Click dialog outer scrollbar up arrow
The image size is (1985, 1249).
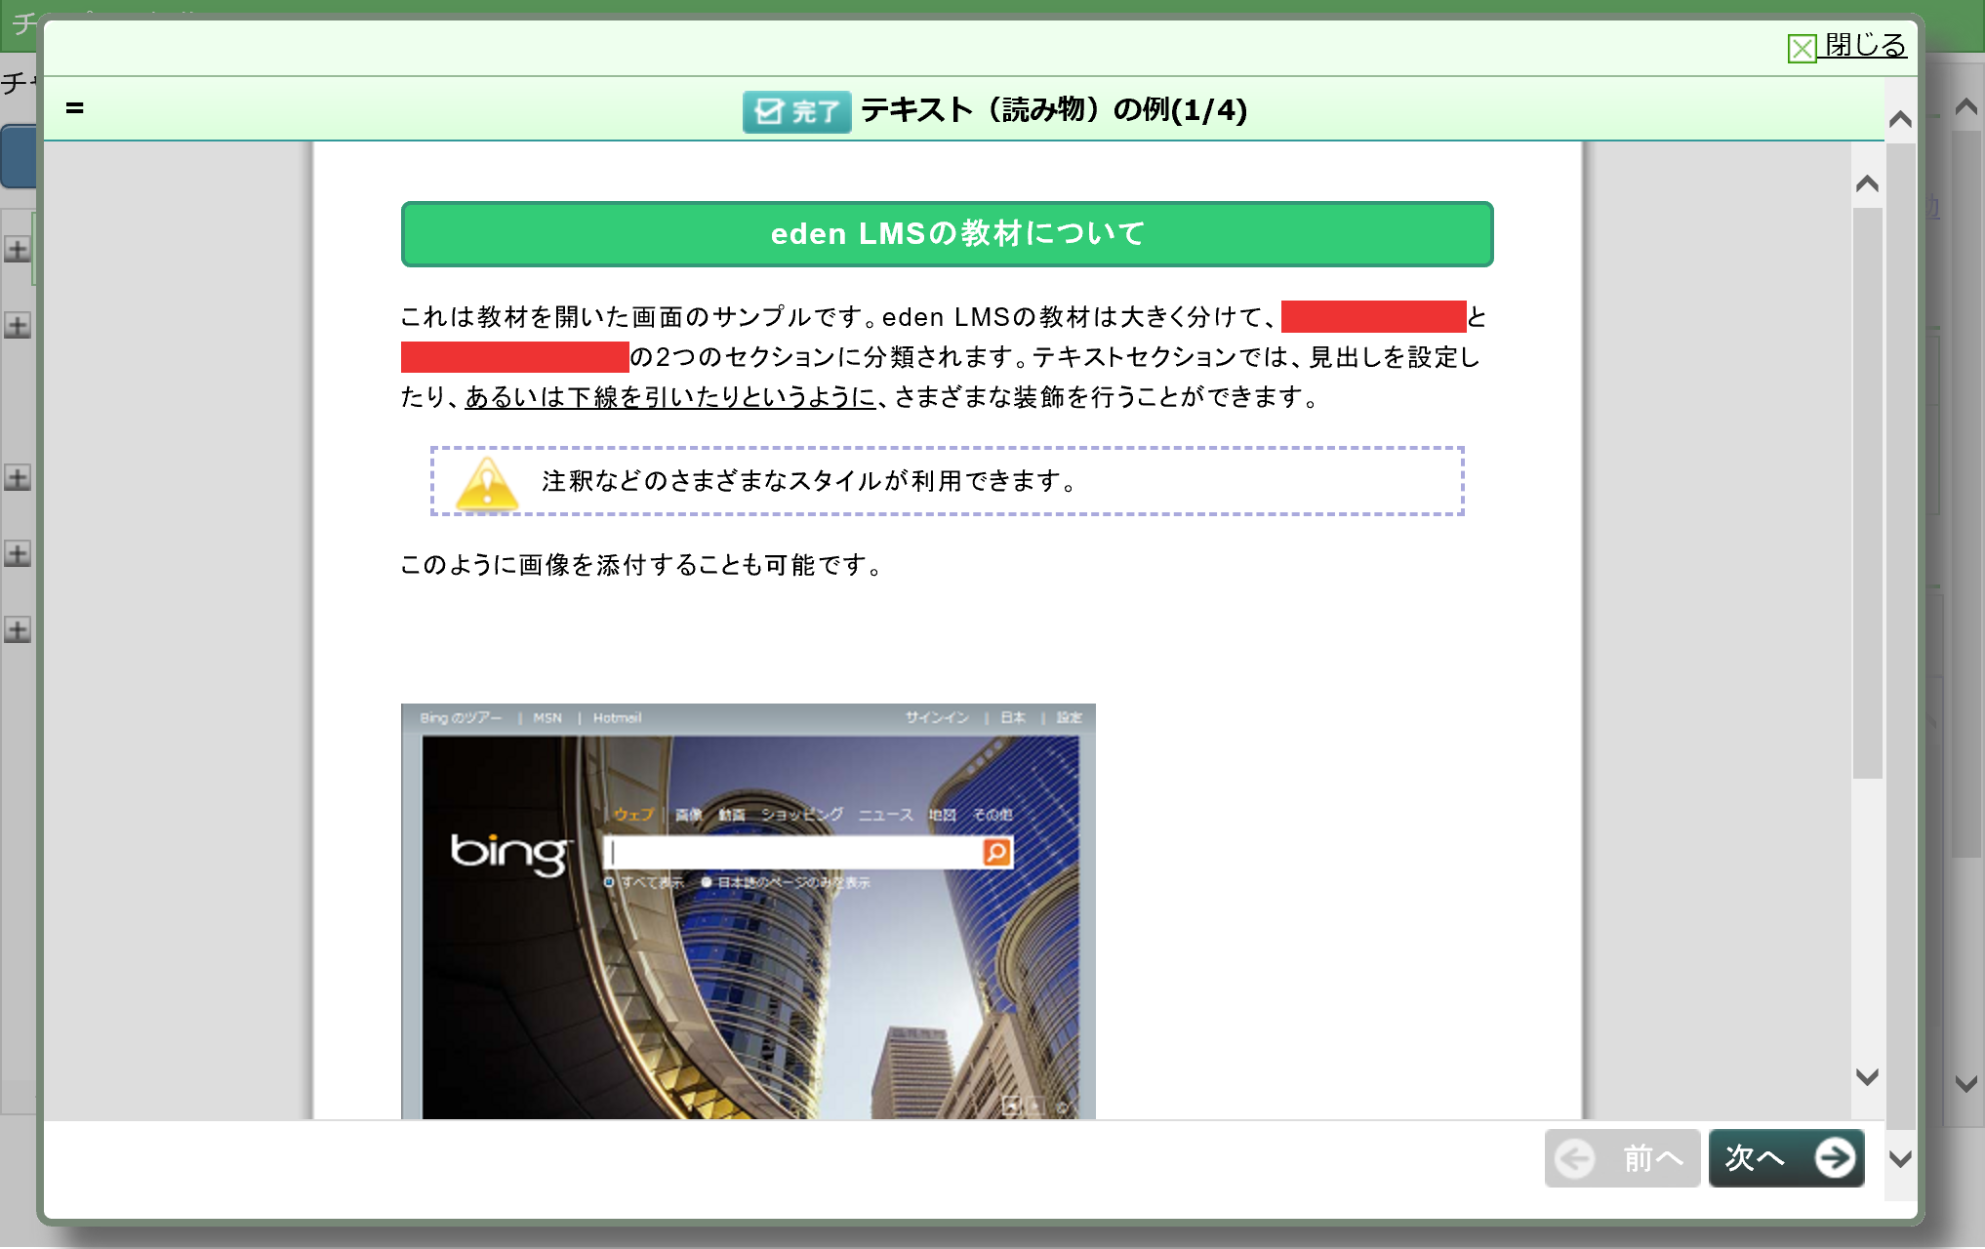(x=1900, y=119)
